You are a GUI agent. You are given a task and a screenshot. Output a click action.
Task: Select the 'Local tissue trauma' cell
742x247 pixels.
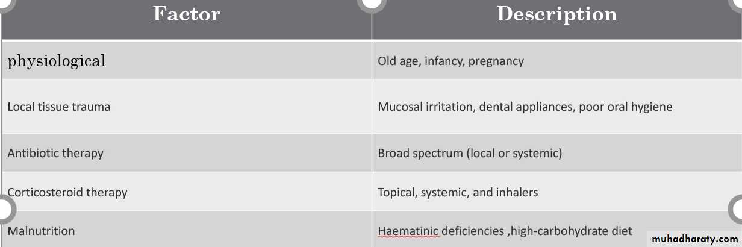[x=59, y=107]
